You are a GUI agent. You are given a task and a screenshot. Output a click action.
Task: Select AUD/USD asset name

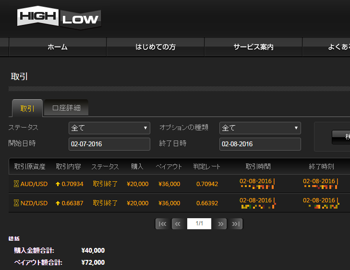coord(34,184)
